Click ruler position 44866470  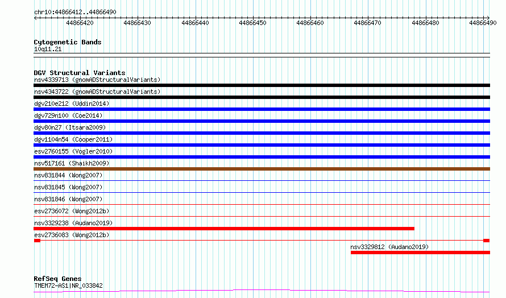(x=367, y=23)
